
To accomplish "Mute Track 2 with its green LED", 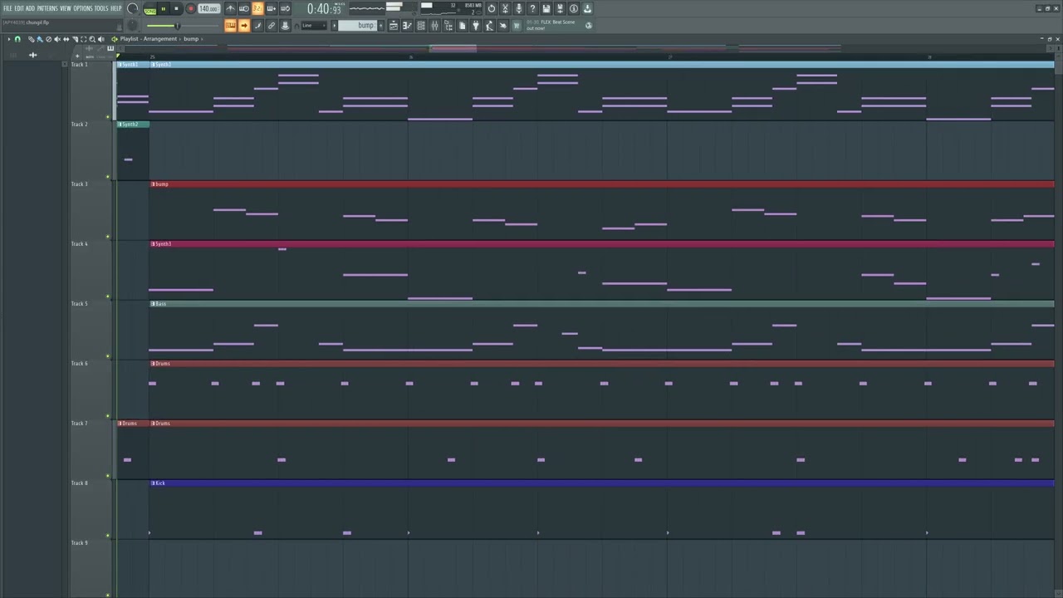I will [x=108, y=177].
